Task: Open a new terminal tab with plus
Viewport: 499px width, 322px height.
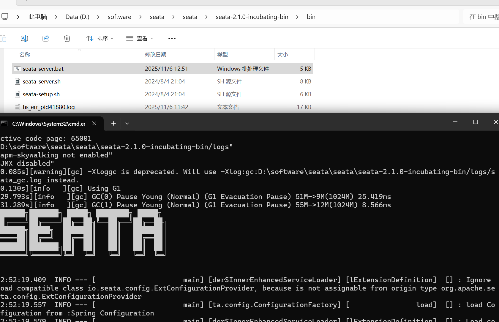Action: pyautogui.click(x=113, y=123)
